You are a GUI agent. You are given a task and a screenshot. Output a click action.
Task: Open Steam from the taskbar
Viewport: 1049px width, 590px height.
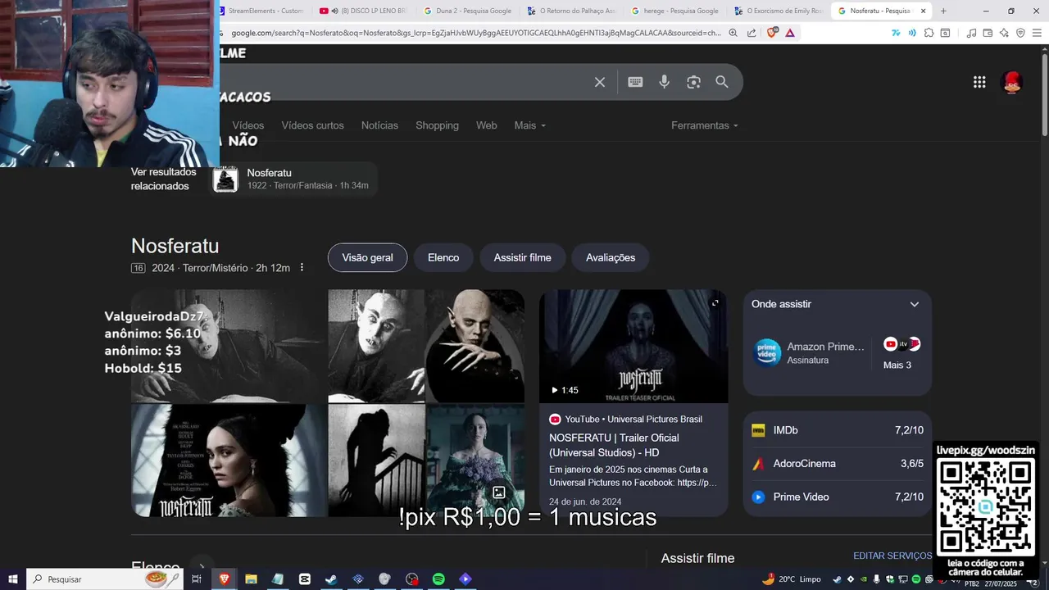tap(331, 579)
